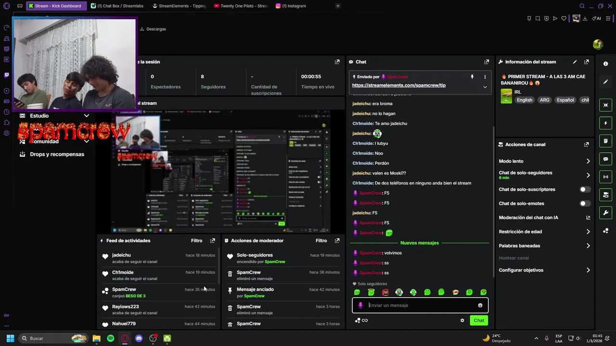Screen dimensions: 616x346
Task: Click the ARG tag in stream info
Action: tap(544, 100)
